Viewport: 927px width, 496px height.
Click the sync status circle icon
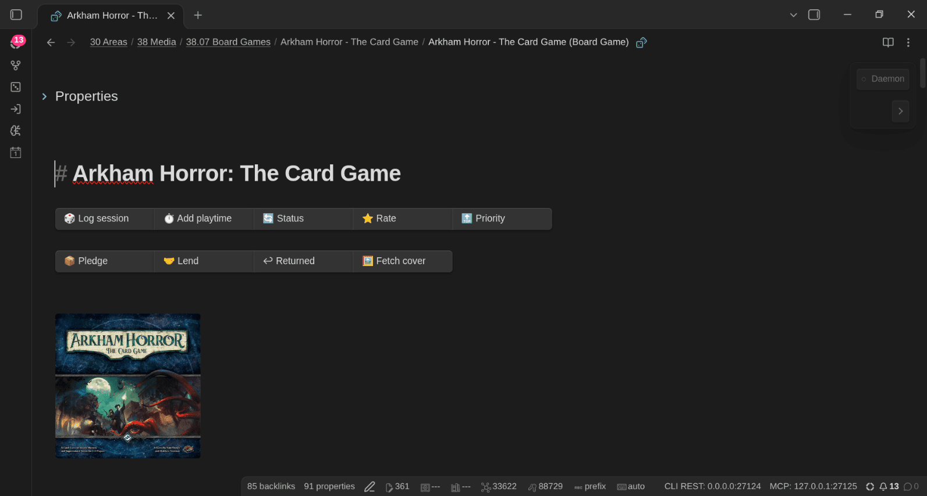pyautogui.click(x=870, y=487)
